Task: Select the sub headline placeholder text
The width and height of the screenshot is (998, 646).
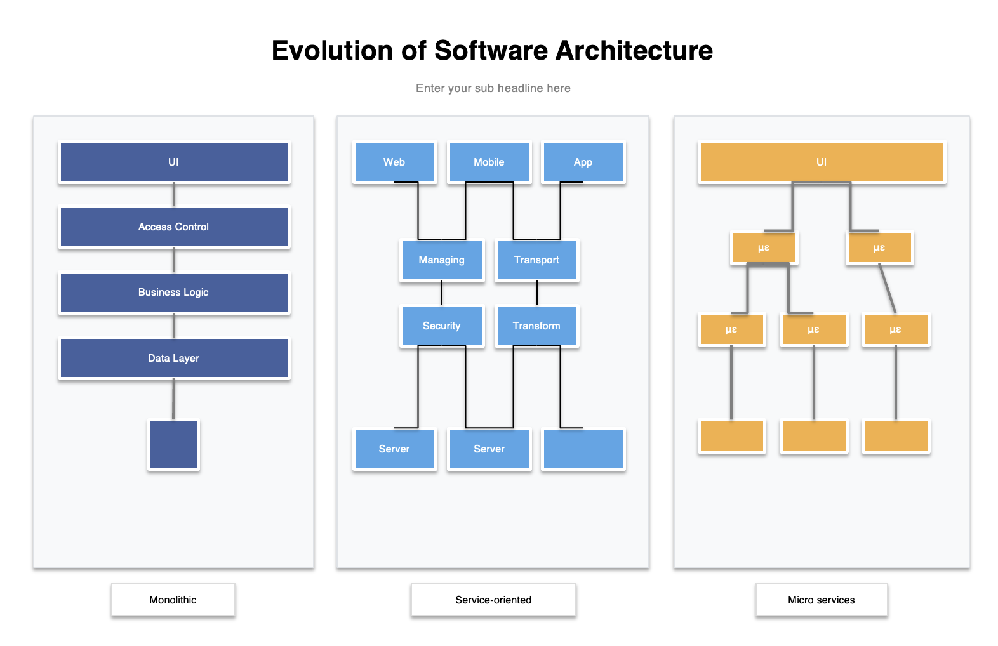Action: 493,88
